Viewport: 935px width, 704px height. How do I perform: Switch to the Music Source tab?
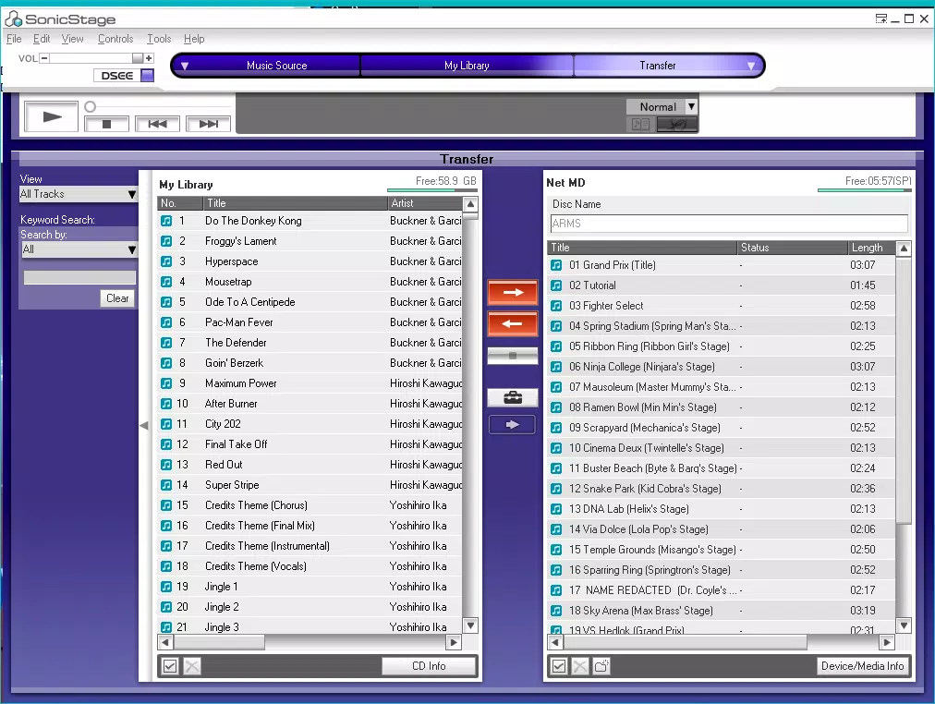pos(276,66)
